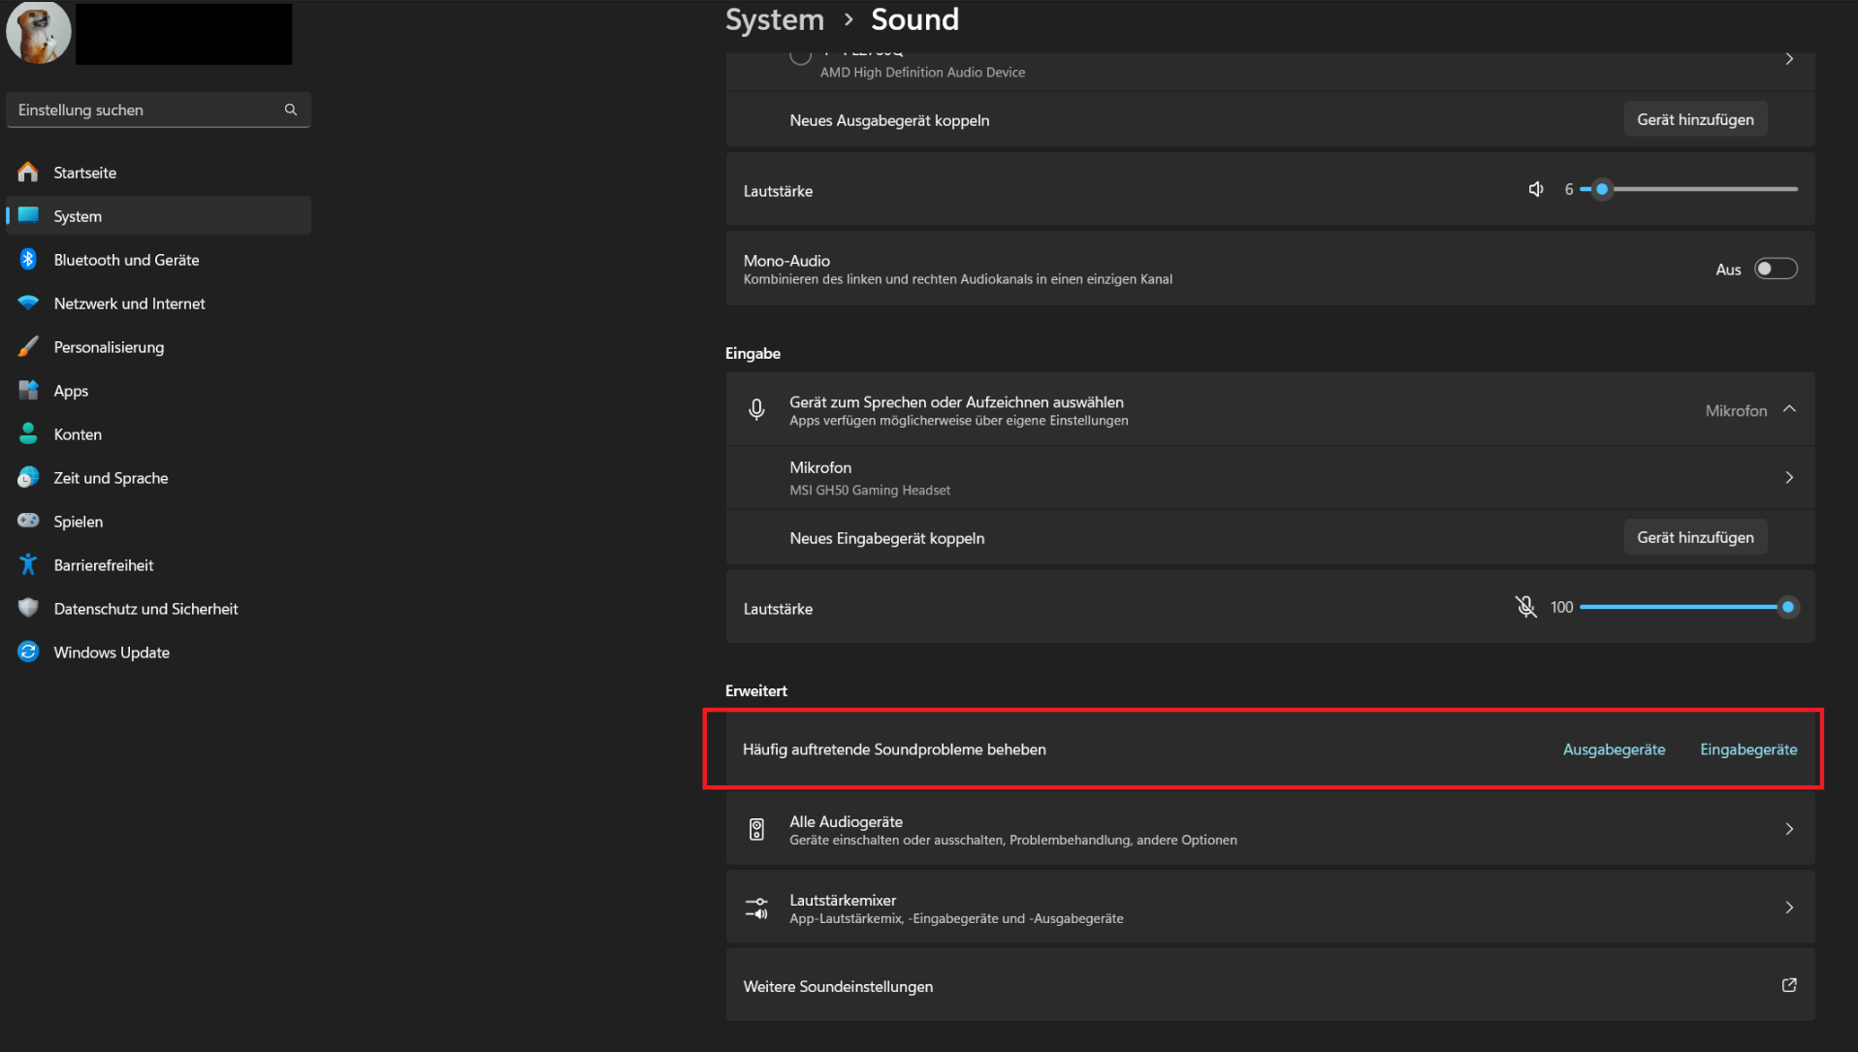Click the Eingabegeräte troubleshooting link
The image size is (1858, 1052).
(x=1748, y=749)
